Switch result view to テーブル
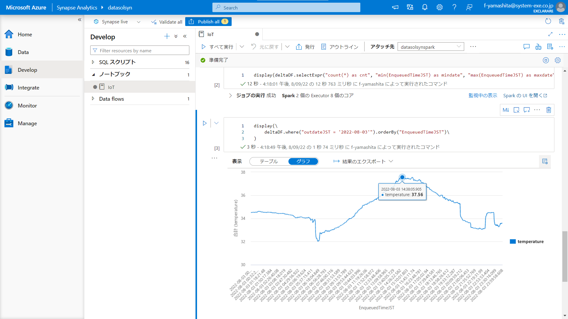 point(269,161)
